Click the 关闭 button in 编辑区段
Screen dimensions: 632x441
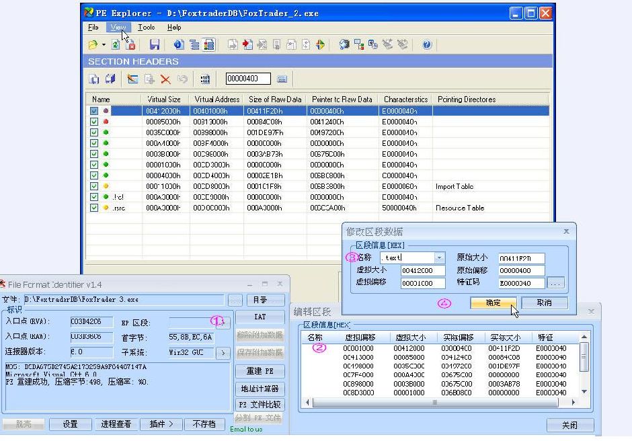[x=570, y=426]
